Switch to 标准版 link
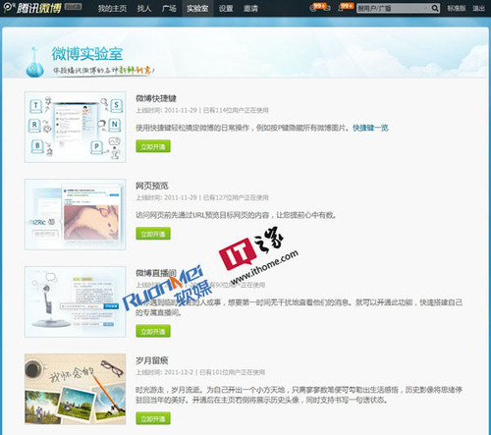The width and height of the screenshot is (491, 435). pyautogui.click(x=457, y=8)
